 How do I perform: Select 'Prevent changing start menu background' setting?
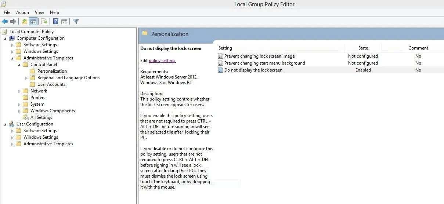[265, 63]
